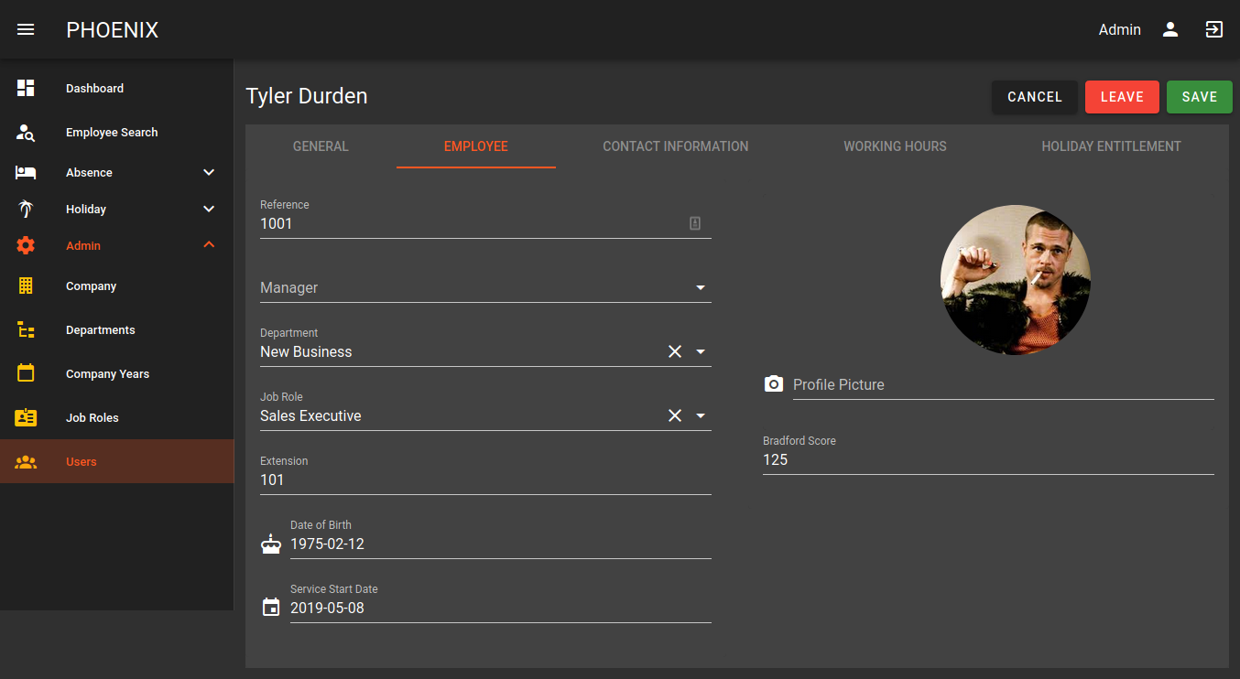Go to the Working Hours tab
This screenshot has height=679, width=1240.
pos(895,146)
